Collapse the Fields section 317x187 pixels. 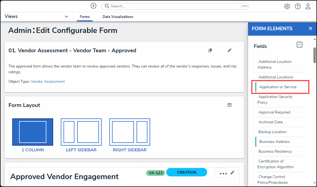pyautogui.click(x=300, y=45)
